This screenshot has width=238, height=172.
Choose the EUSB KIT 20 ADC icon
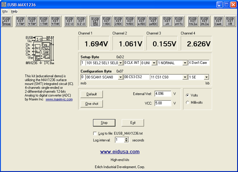[x=154, y=21]
